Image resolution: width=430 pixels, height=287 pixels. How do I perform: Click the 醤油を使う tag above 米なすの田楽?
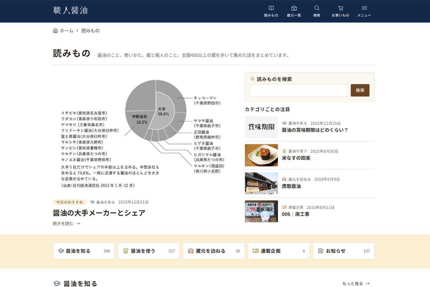coord(298,151)
